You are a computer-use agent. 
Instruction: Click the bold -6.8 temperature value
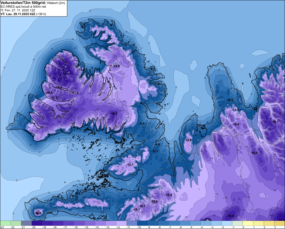point(142,123)
